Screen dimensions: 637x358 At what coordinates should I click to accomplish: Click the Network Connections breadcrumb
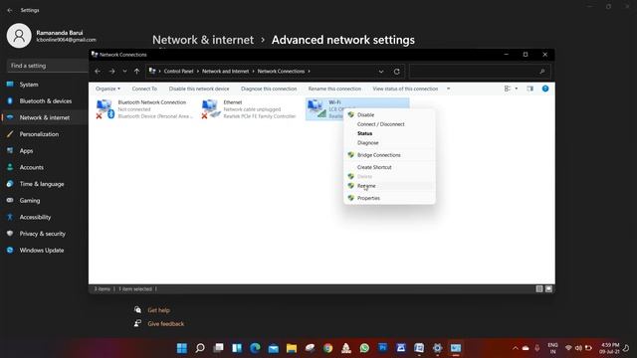pos(281,71)
